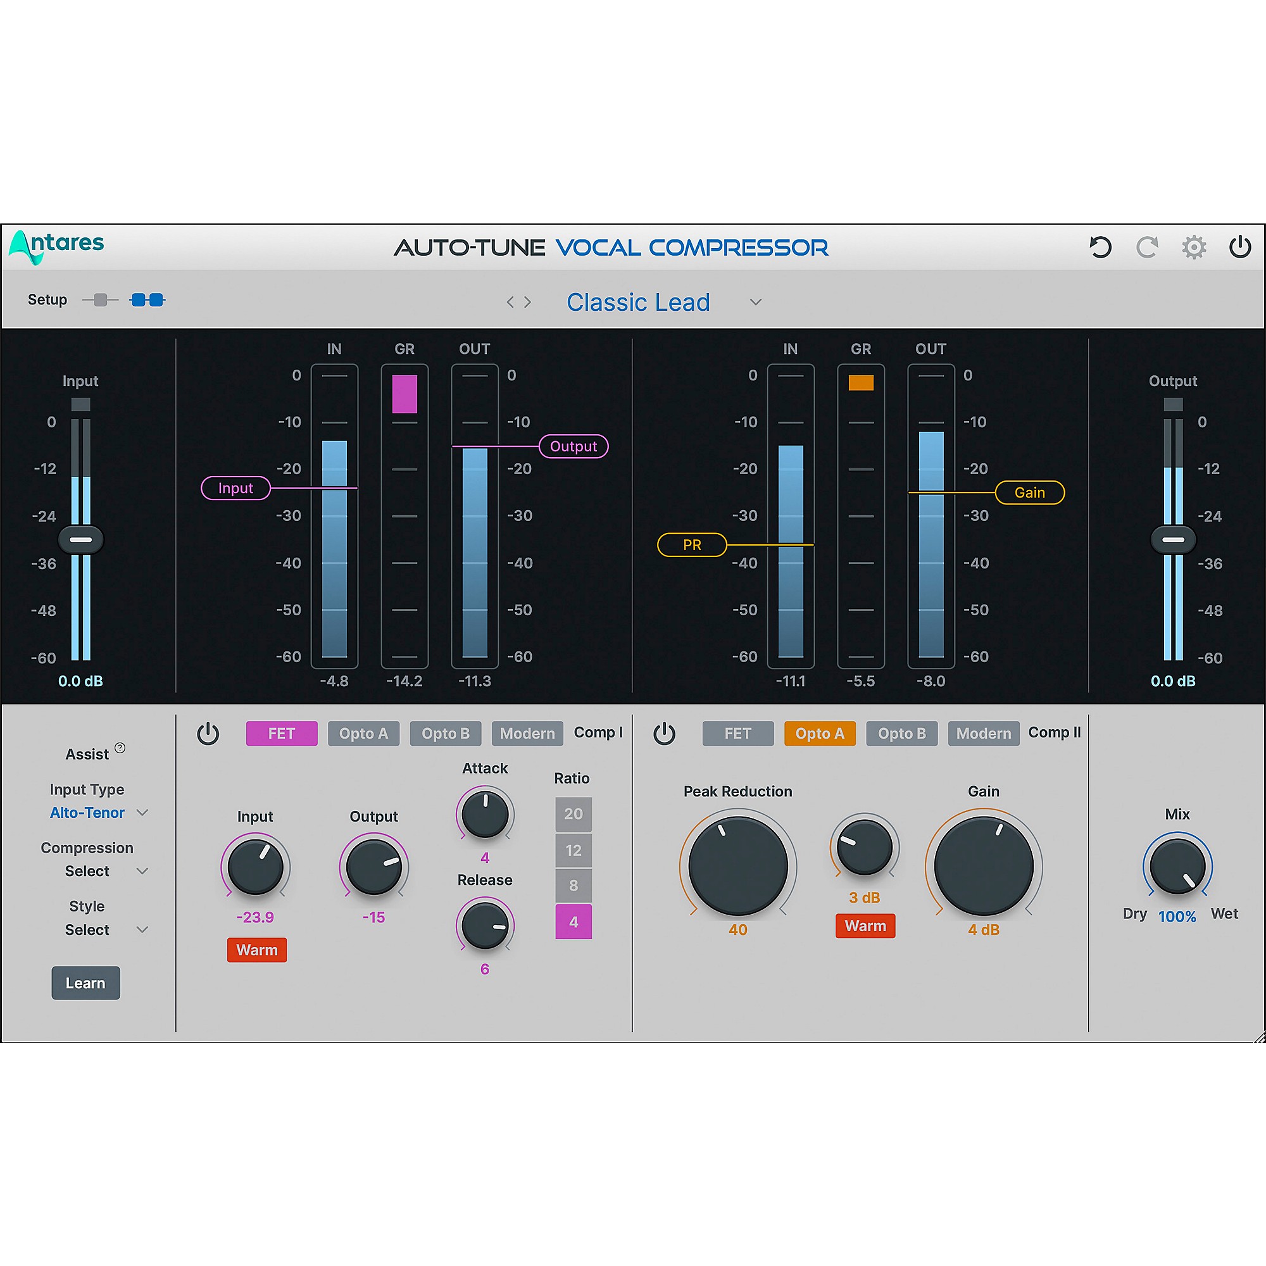This screenshot has width=1266, height=1266.
Task: Click the Assist help question mark icon
Action: [x=120, y=748]
